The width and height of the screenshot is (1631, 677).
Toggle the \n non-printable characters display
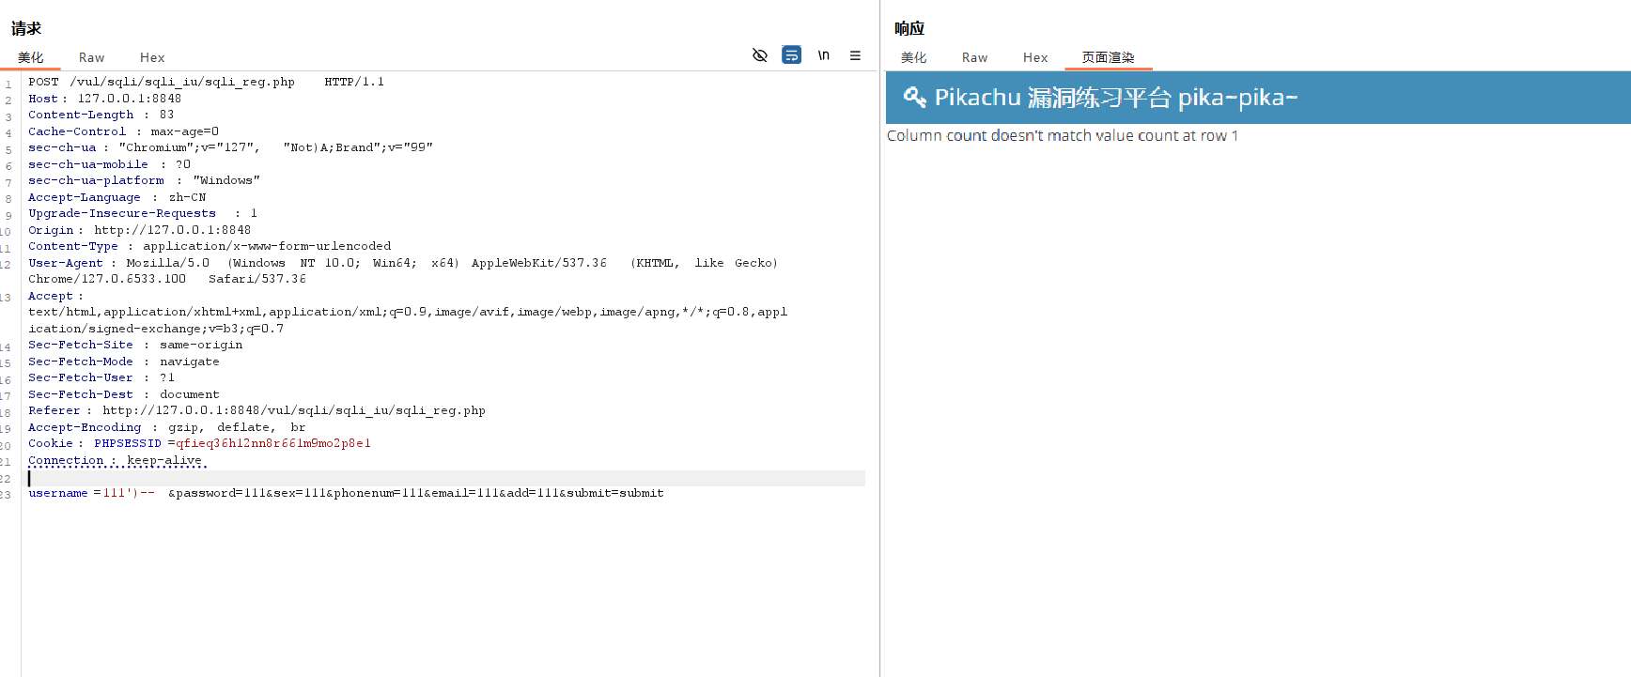823,55
